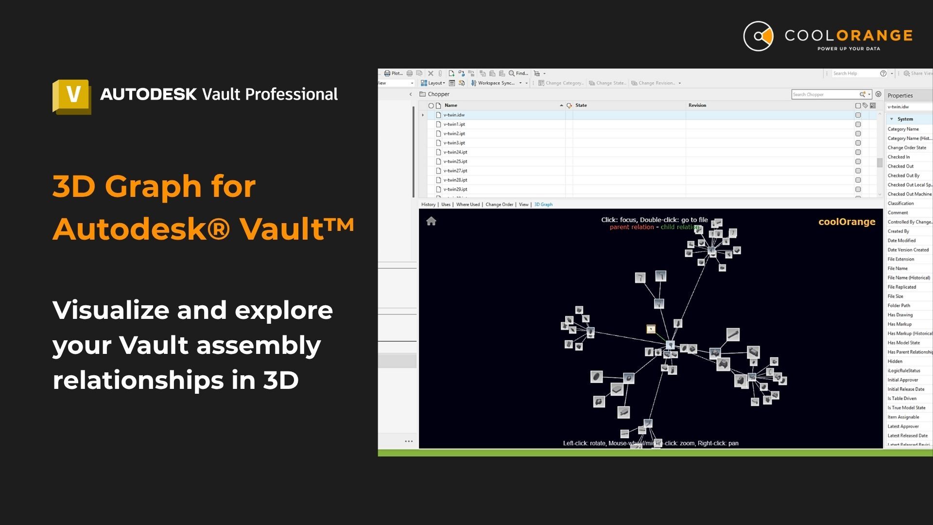Click the double-chevron expand search icon

pos(879,94)
